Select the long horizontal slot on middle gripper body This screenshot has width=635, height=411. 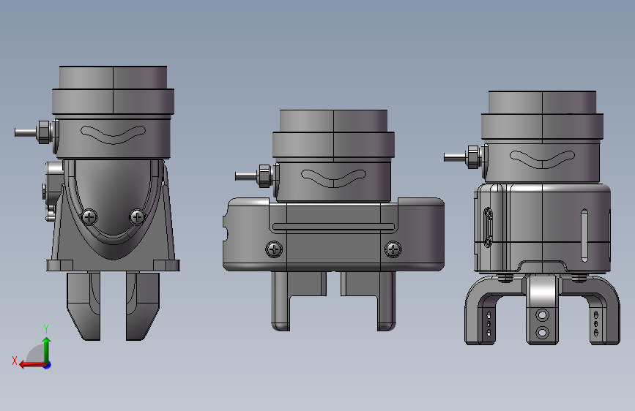(333, 227)
